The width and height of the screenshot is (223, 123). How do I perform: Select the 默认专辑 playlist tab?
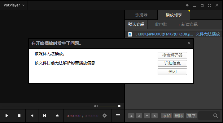click(136, 24)
